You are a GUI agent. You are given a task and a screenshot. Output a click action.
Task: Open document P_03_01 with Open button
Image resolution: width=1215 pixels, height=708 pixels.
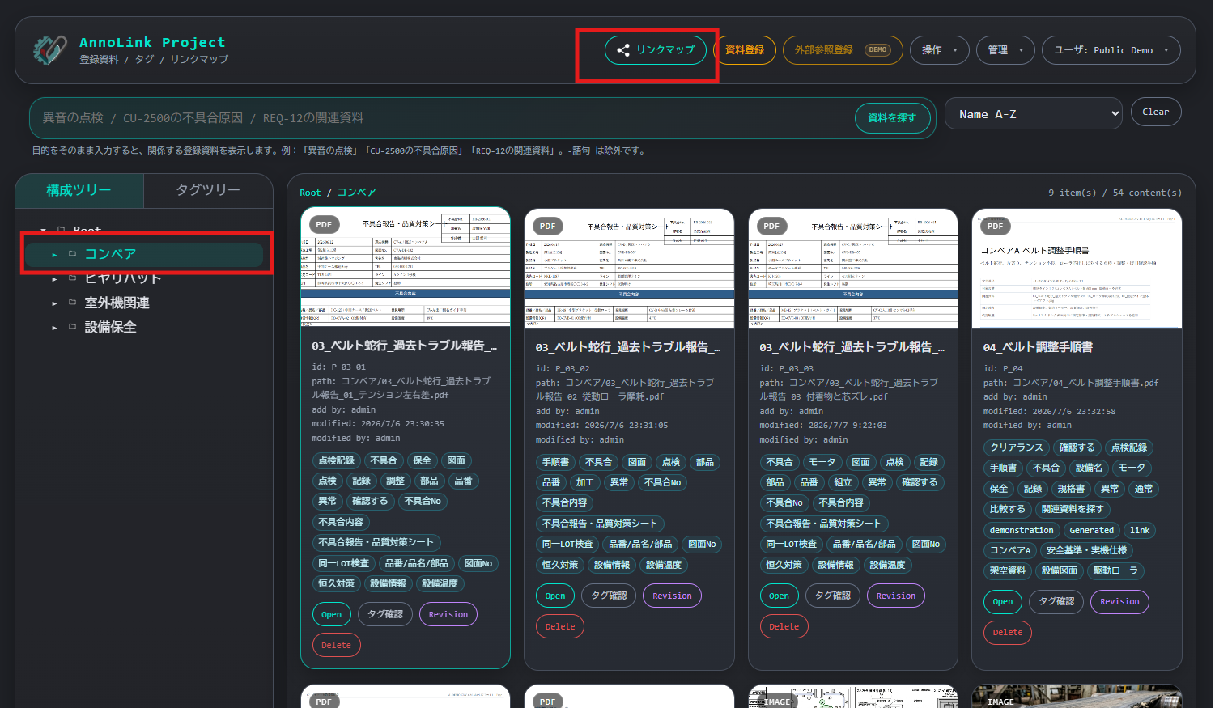[332, 615]
